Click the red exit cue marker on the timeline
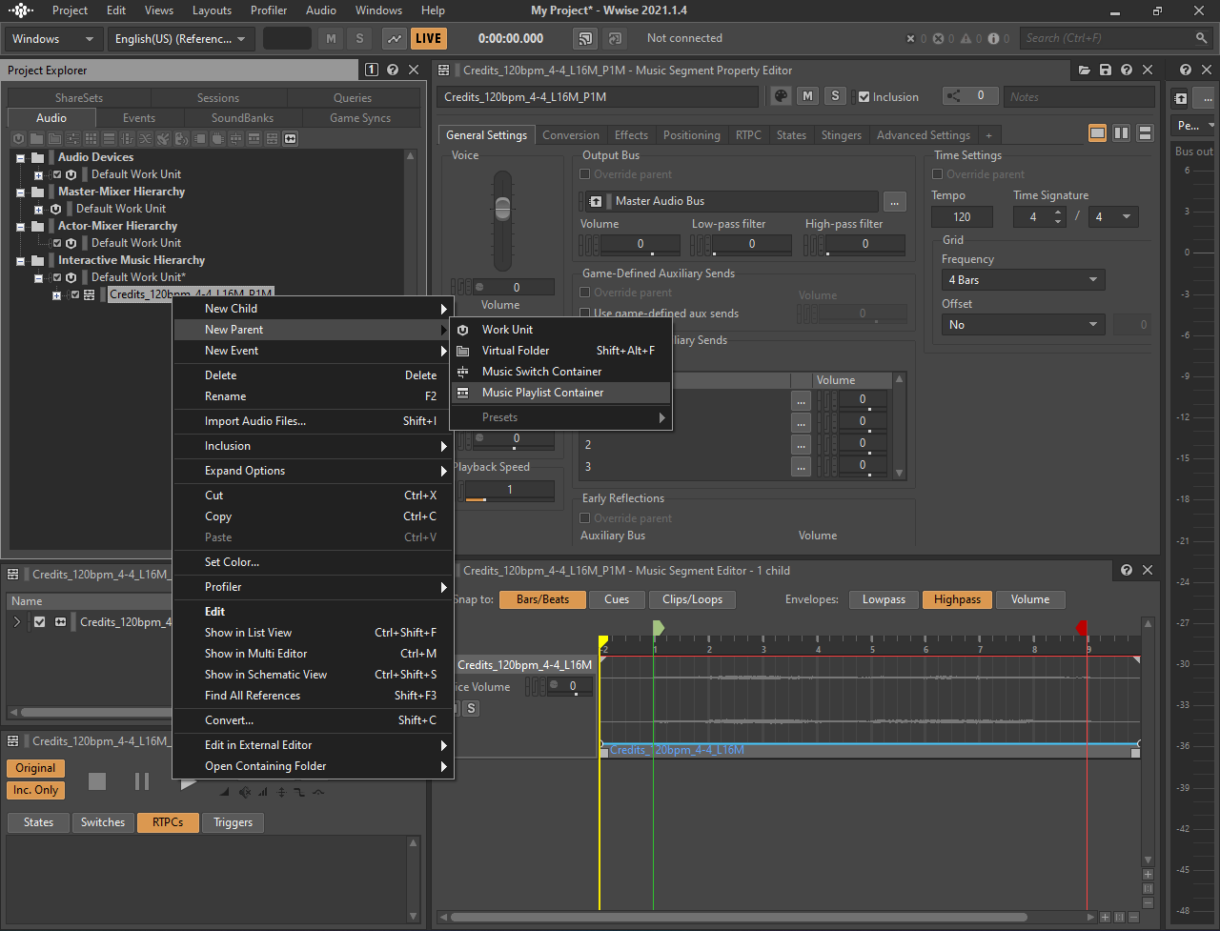Image resolution: width=1220 pixels, height=931 pixels. click(1082, 628)
